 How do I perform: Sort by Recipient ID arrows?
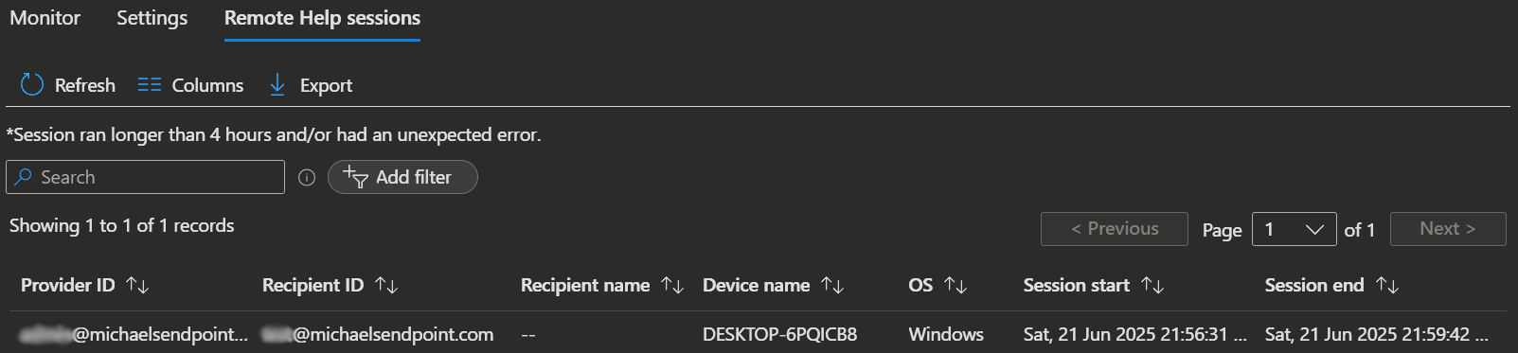pos(386,285)
